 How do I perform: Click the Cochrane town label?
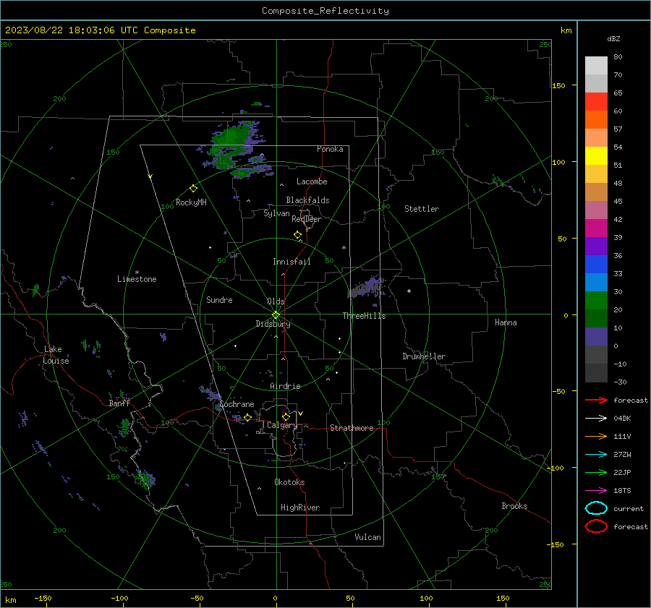coord(237,404)
